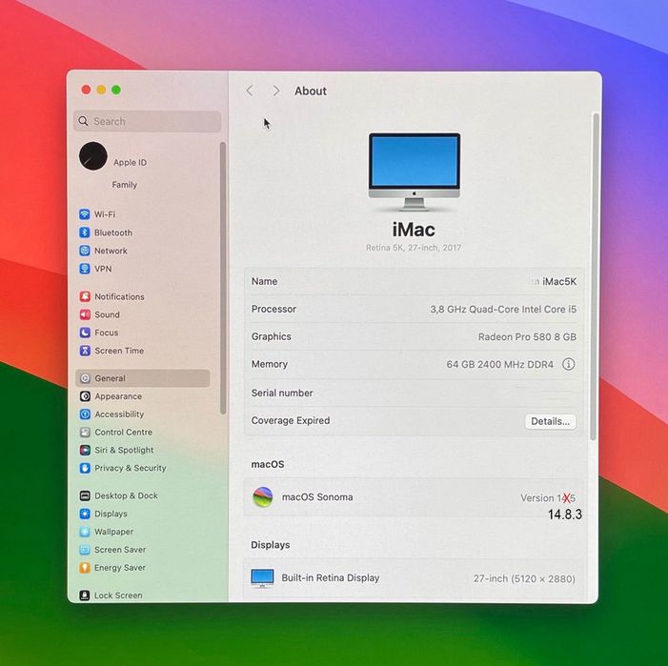This screenshot has width=668, height=666.
Task: Click the General gear icon
Action: tap(85, 378)
